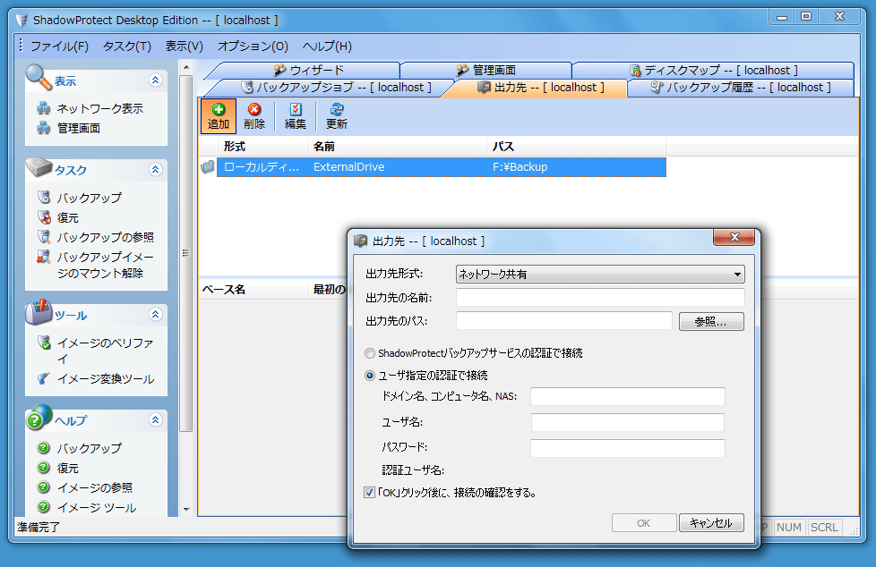Click the toolbox icon of ツール section
The image size is (876, 567).
[x=39, y=312]
